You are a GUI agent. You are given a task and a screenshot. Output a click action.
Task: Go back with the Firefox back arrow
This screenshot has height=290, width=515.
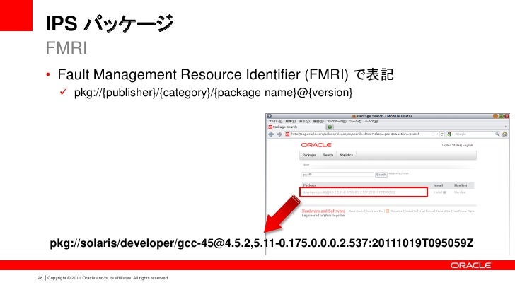(271, 134)
